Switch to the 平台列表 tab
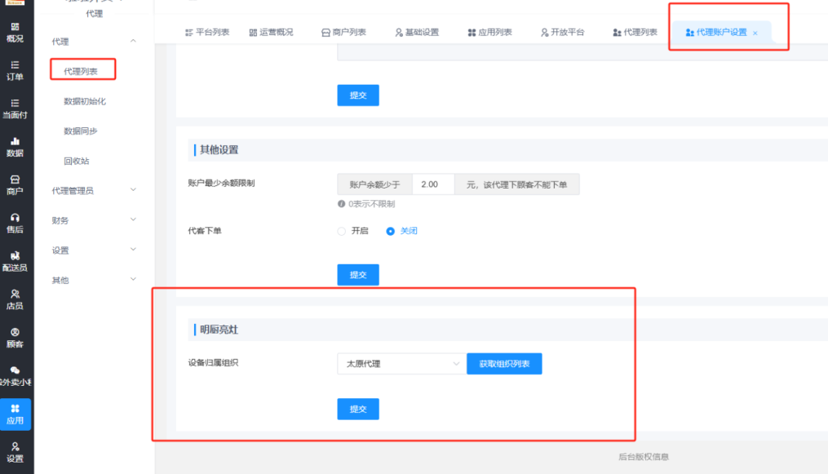The image size is (828, 474). (x=207, y=32)
